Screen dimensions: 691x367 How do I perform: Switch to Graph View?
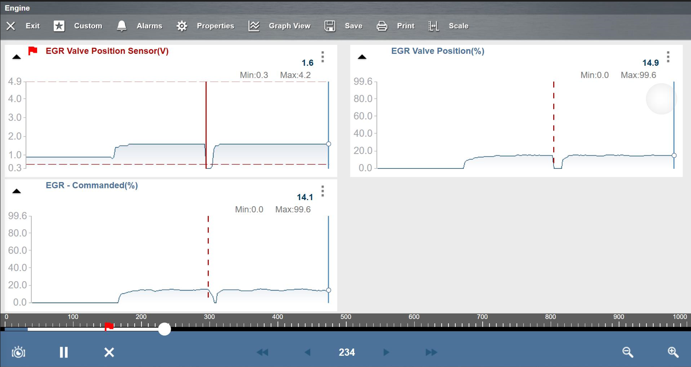(254, 26)
